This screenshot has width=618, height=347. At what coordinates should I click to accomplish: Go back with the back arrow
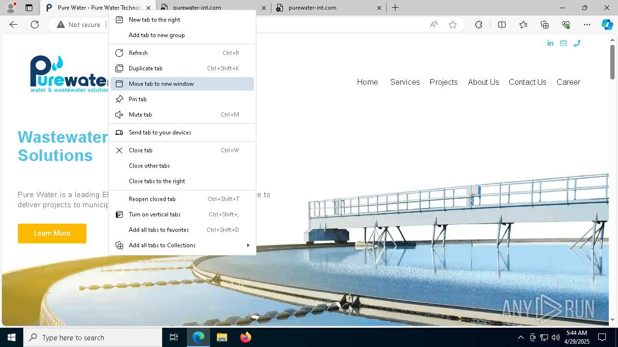pyautogui.click(x=14, y=25)
